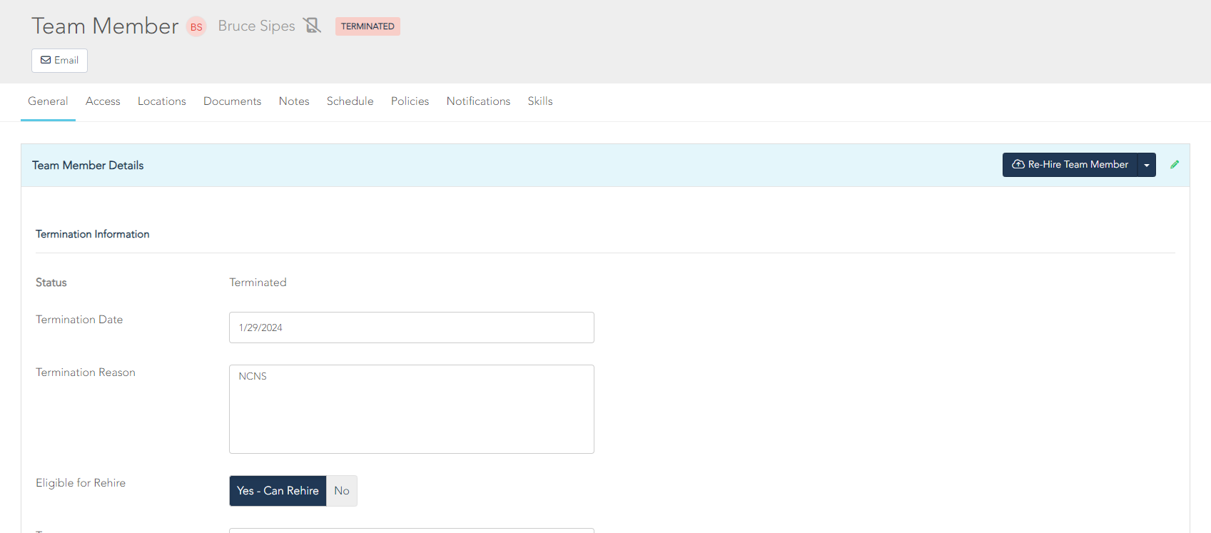Click the Status label
The height and width of the screenshot is (533, 1211).
click(x=51, y=283)
